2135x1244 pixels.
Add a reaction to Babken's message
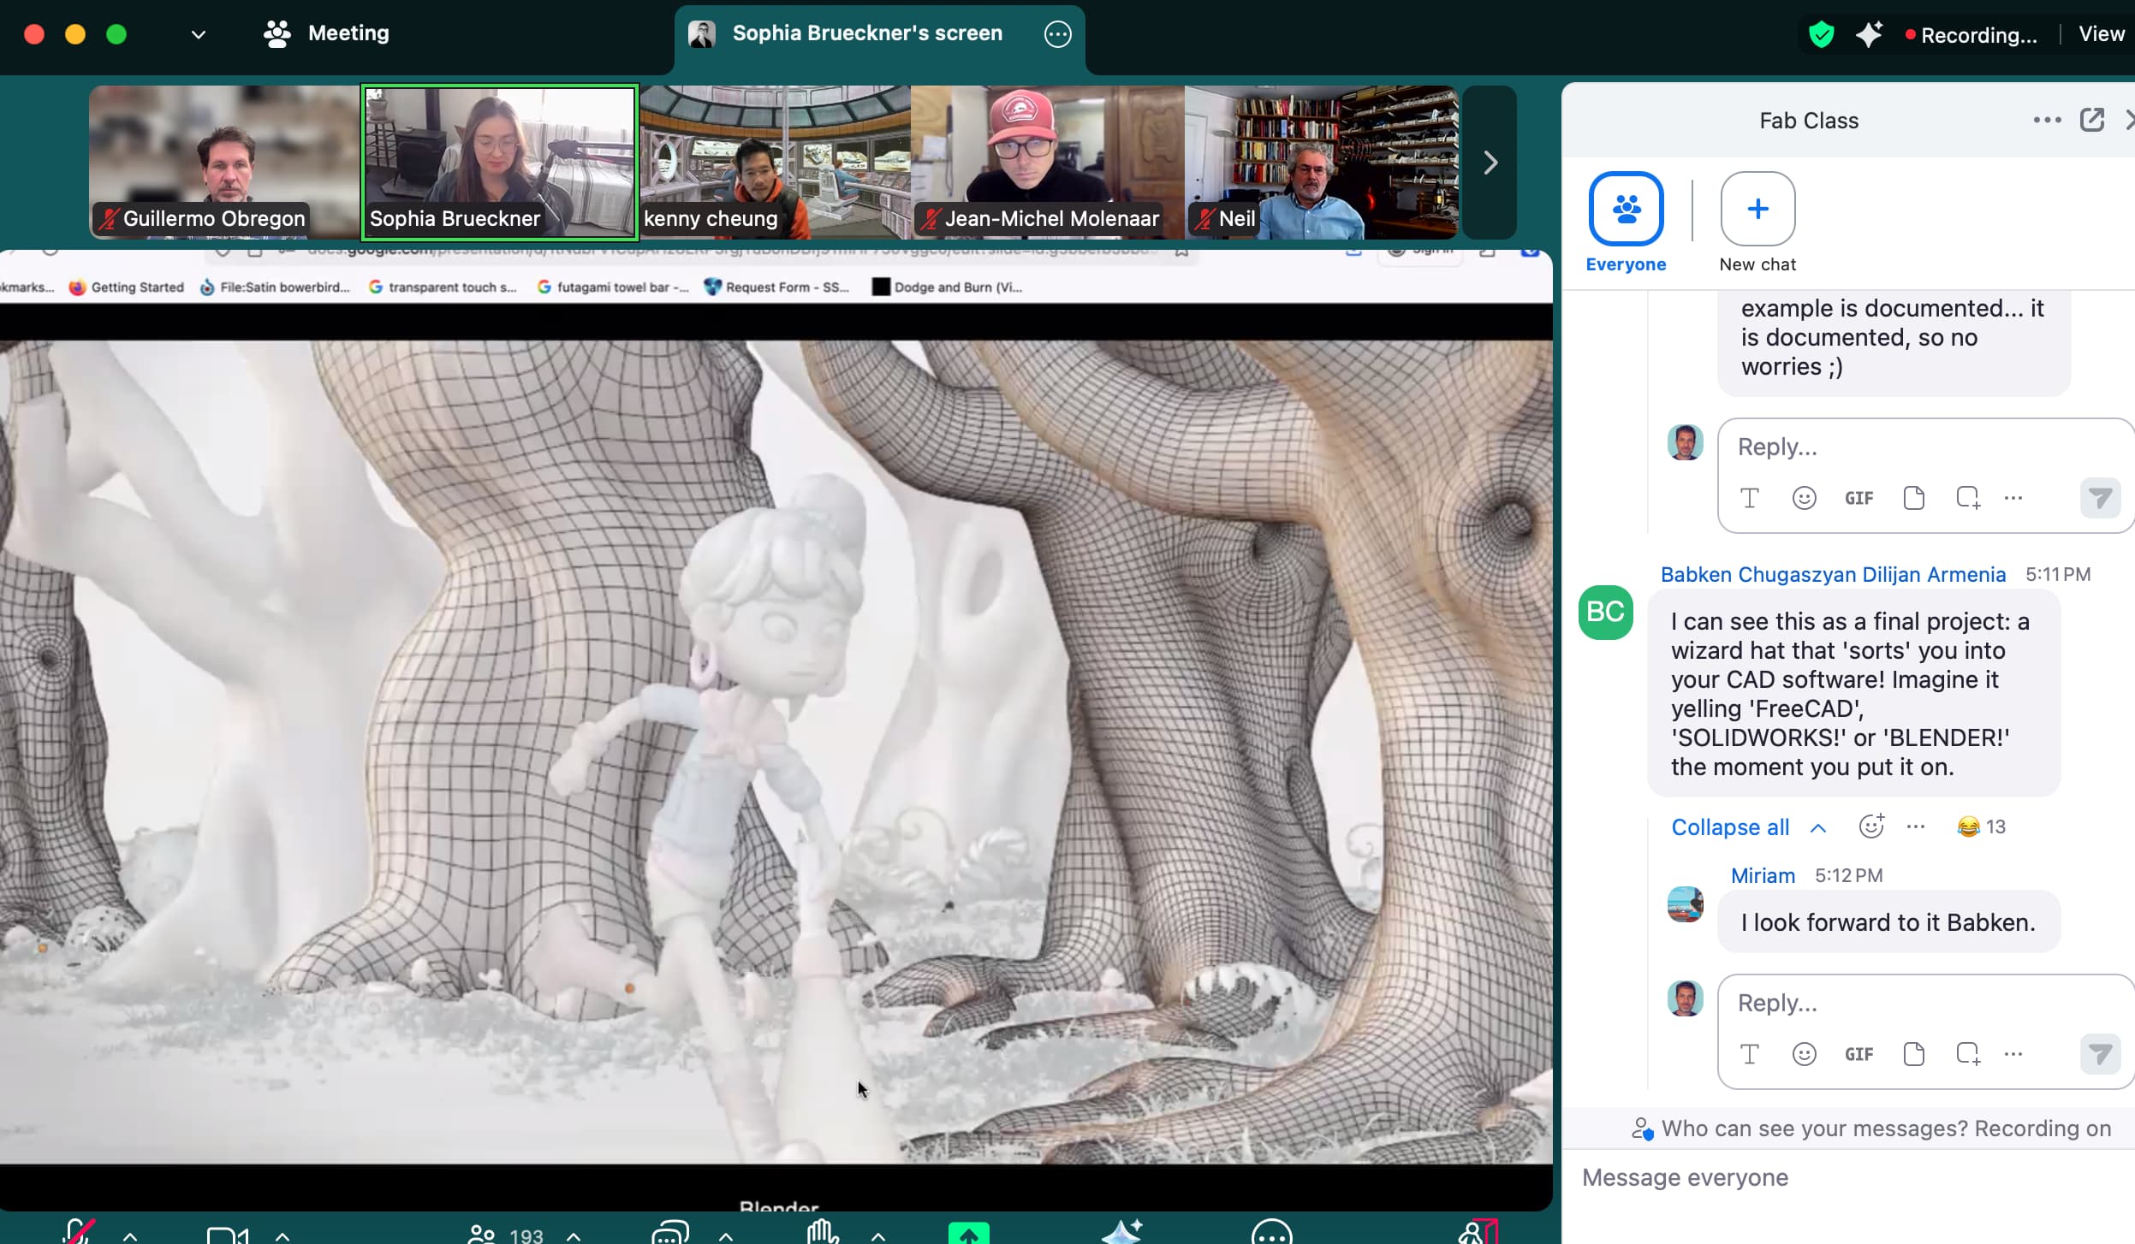(1871, 826)
